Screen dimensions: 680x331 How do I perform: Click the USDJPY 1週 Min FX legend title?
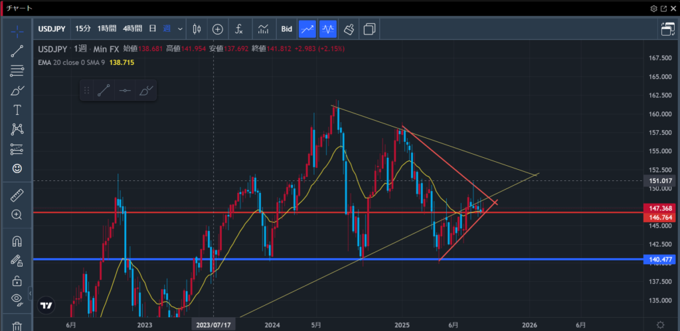point(78,49)
